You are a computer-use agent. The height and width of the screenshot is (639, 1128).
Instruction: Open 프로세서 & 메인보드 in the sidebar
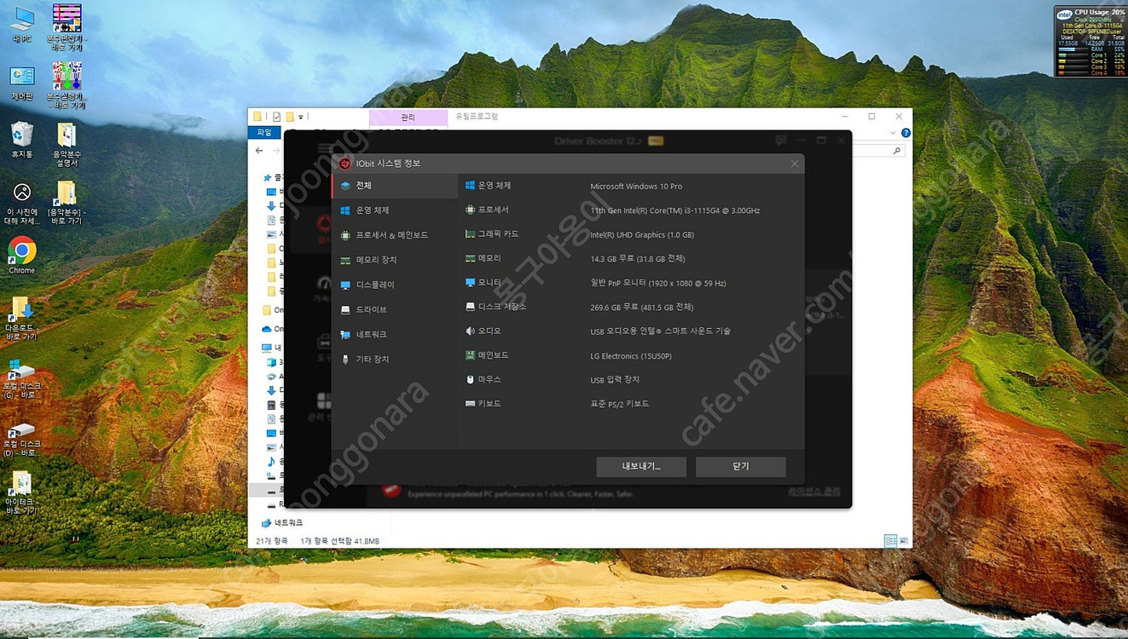pos(391,235)
